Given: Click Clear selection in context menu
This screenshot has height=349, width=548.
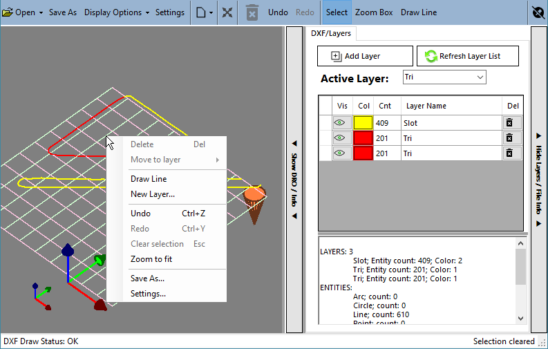Looking at the screenshot, I should (167, 244).
